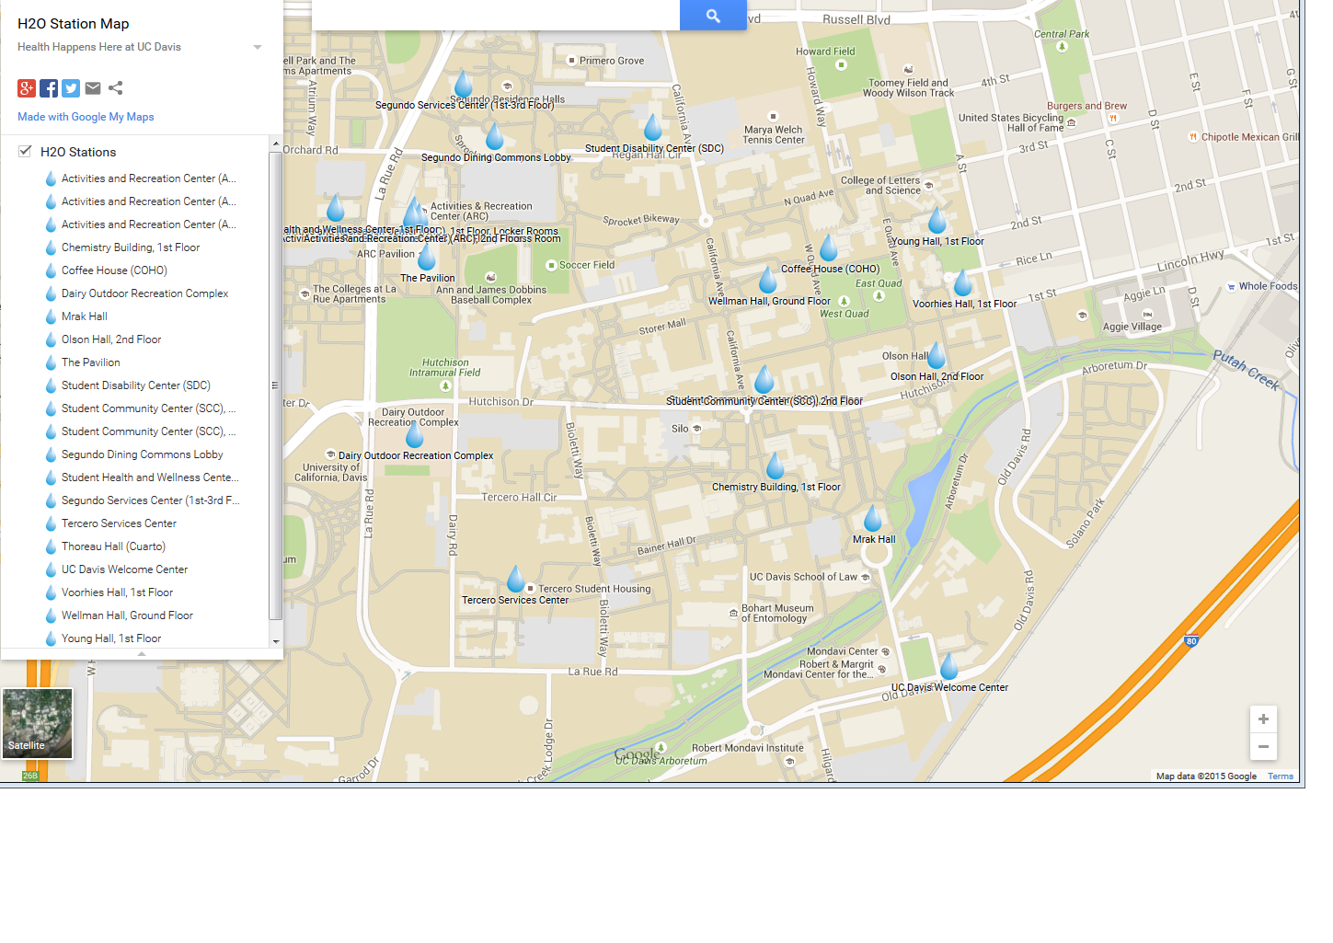Click the Silo map label
This screenshot has height=943, width=1333.
click(x=680, y=429)
